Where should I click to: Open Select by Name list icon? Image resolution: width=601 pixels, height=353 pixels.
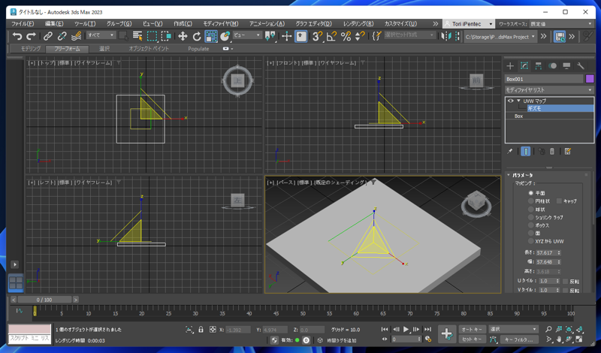click(x=137, y=36)
